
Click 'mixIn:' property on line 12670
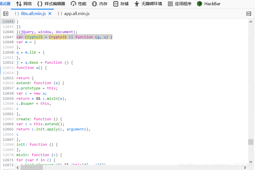23,155
